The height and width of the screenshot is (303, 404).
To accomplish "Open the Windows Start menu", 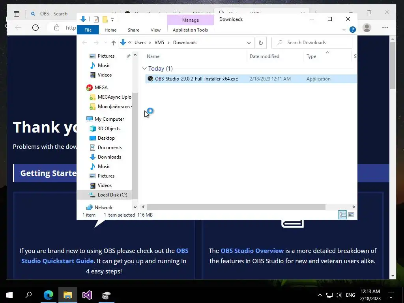I will pos(9,295).
